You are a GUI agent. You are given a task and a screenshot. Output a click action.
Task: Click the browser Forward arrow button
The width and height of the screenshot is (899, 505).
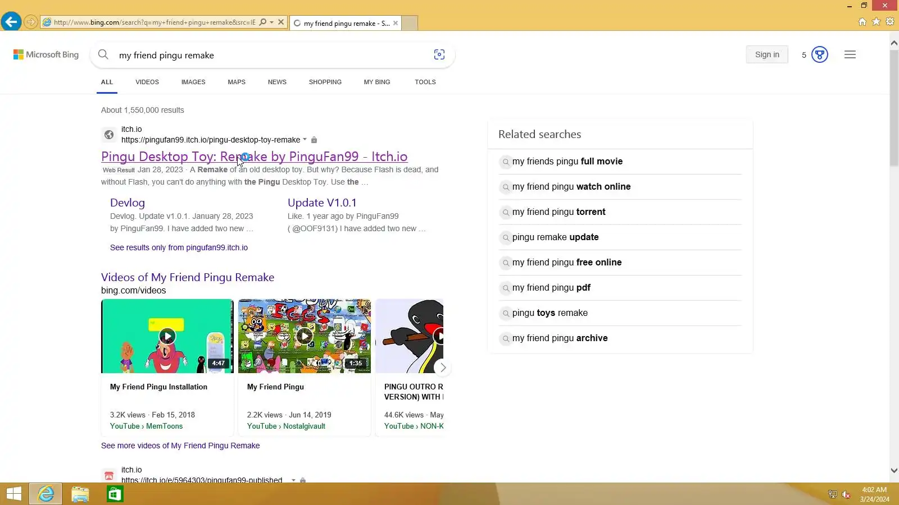click(x=31, y=22)
